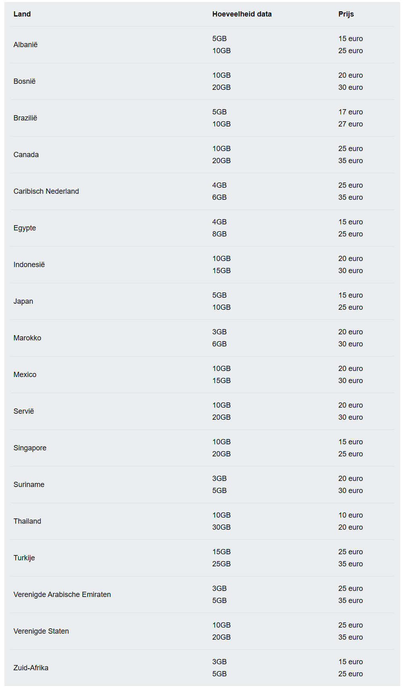The image size is (403, 688).
Task: Click the Verenigde Staten country name
Action: (41, 631)
